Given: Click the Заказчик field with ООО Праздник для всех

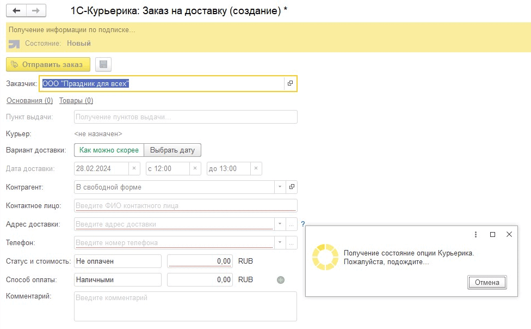Looking at the screenshot, I should [x=162, y=83].
